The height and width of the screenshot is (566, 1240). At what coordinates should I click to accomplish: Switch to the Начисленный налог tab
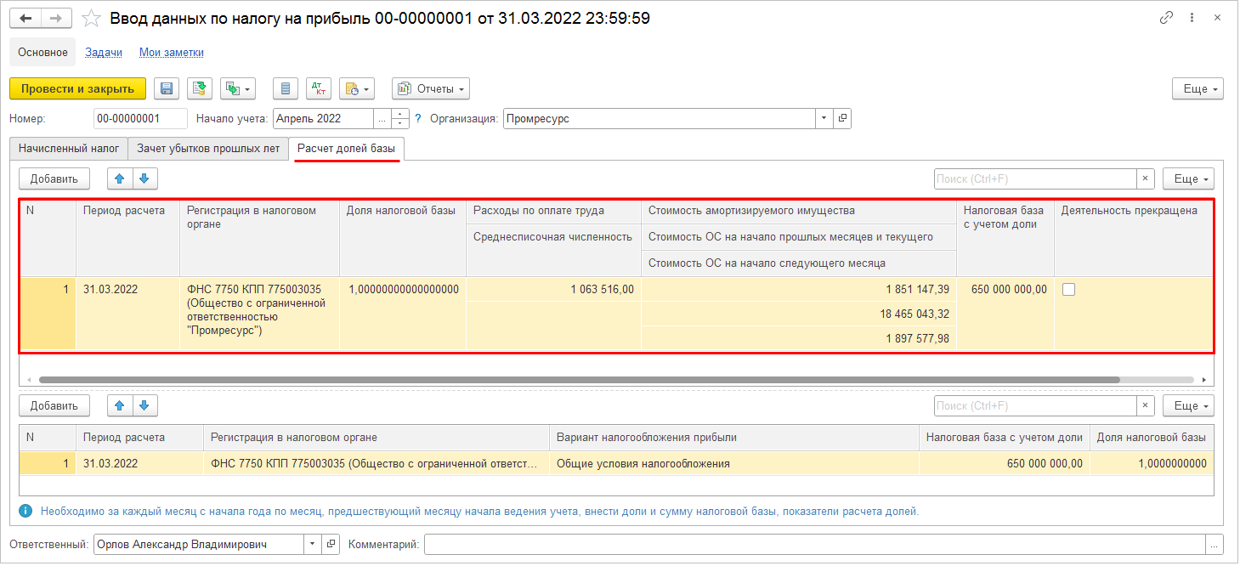pyautogui.click(x=69, y=148)
